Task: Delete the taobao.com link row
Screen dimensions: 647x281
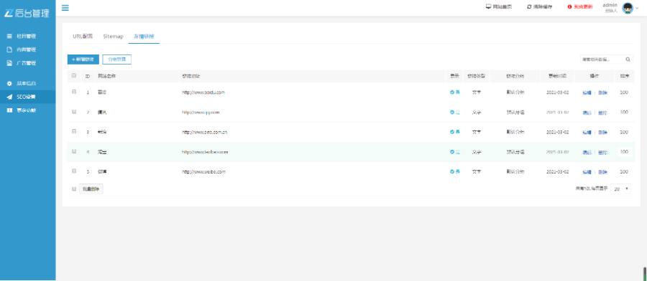Action: point(603,152)
